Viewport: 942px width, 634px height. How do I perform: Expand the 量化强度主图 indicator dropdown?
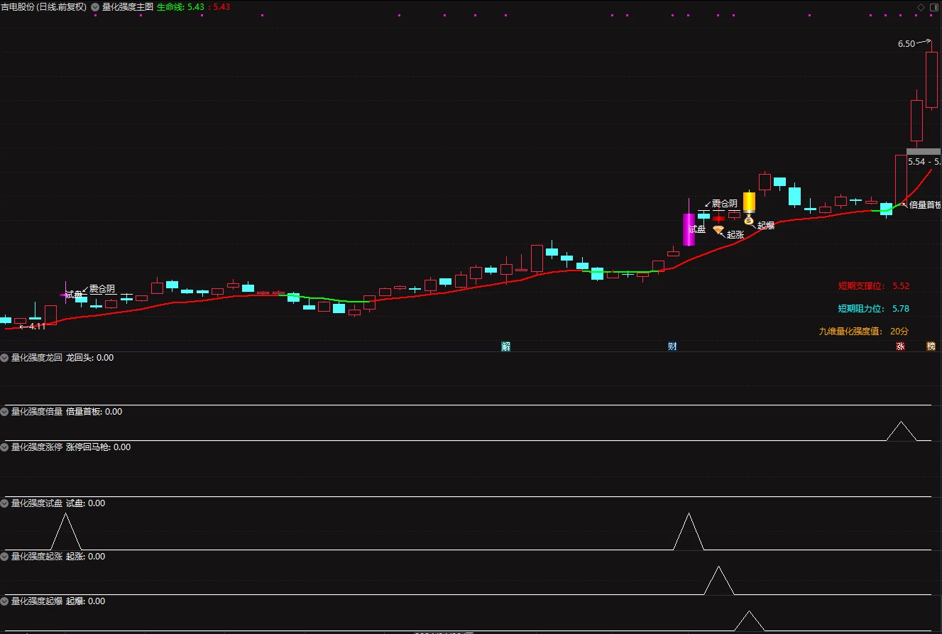[96, 7]
